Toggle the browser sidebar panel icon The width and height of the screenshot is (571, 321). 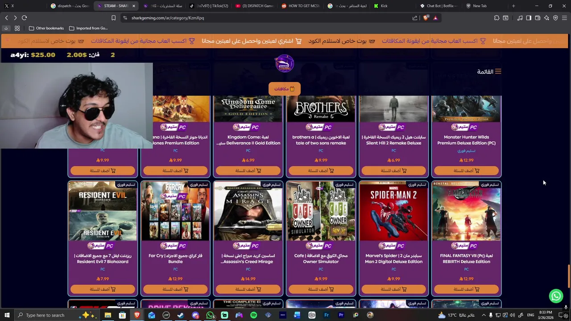(529, 18)
